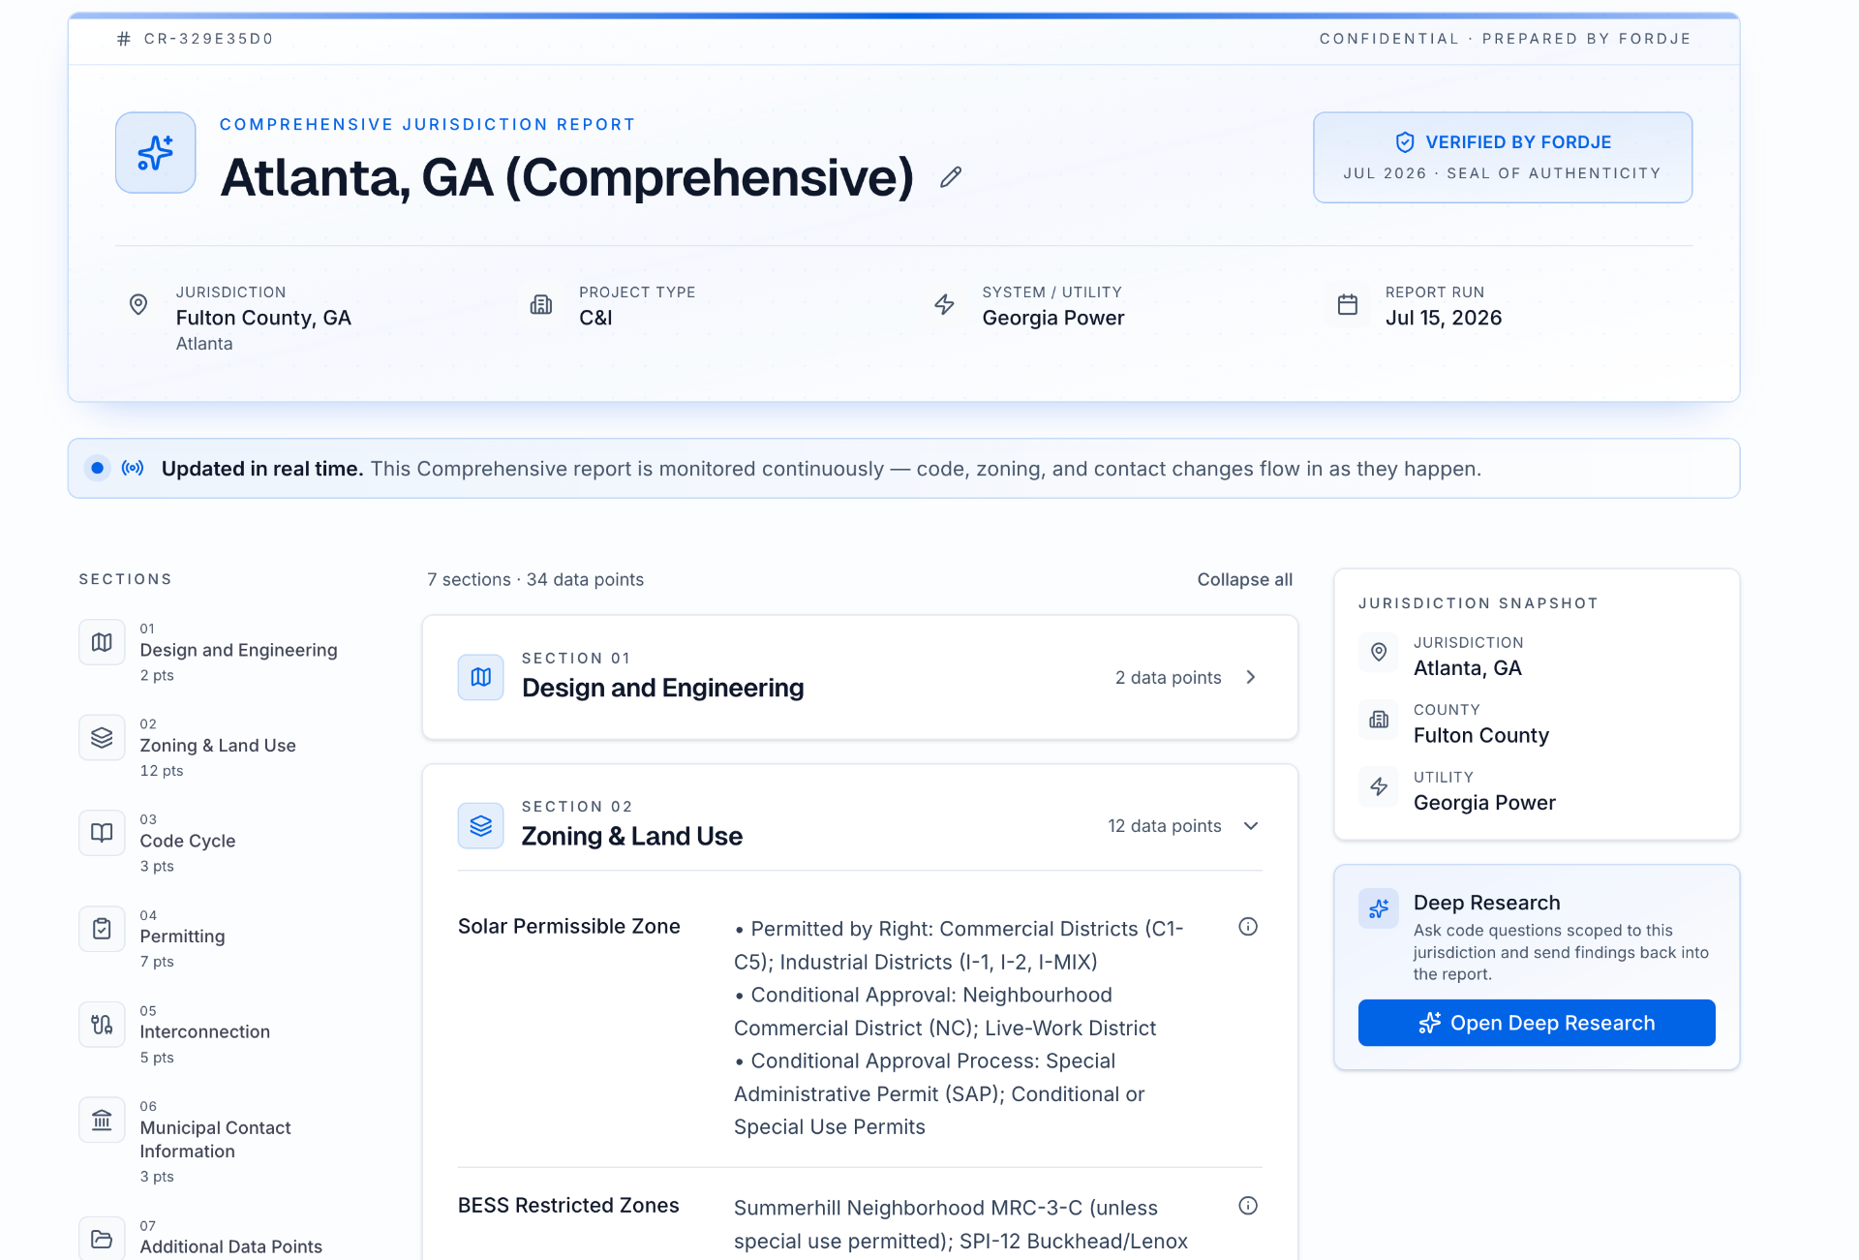Click the 'Solar Permissible Zone' row label

[569, 927]
